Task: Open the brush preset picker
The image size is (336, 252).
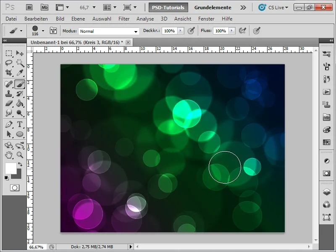Action: point(37,31)
